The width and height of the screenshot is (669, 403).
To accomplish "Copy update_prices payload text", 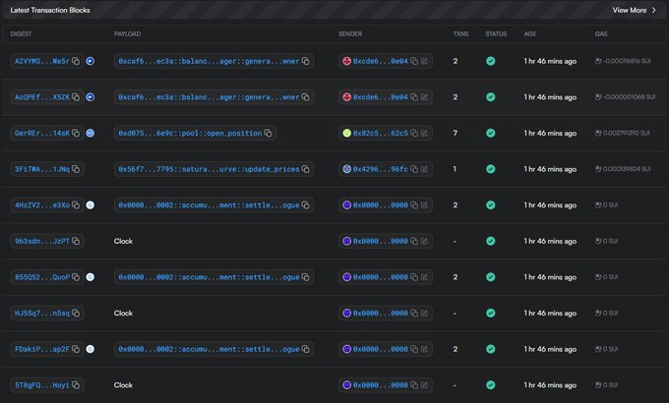I will click(x=306, y=169).
